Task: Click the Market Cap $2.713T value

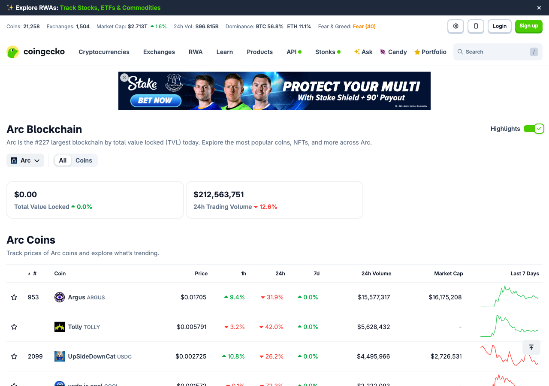Action: [138, 27]
